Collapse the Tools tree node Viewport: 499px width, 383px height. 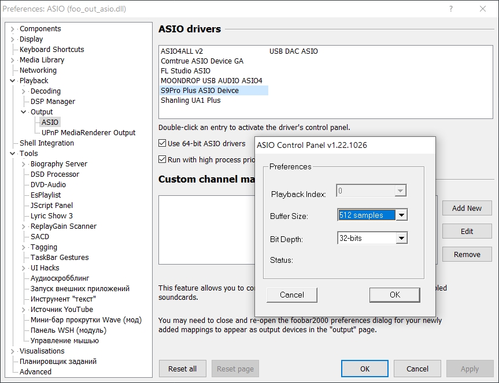13,154
